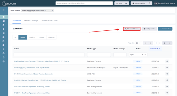This screenshot has width=177, height=96.
Task: Open the calendar sidebar icon
Action: tap(3, 37)
